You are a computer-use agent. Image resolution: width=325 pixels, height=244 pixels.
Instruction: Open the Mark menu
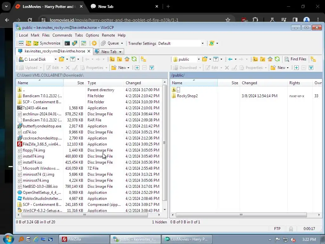[x=35, y=35]
